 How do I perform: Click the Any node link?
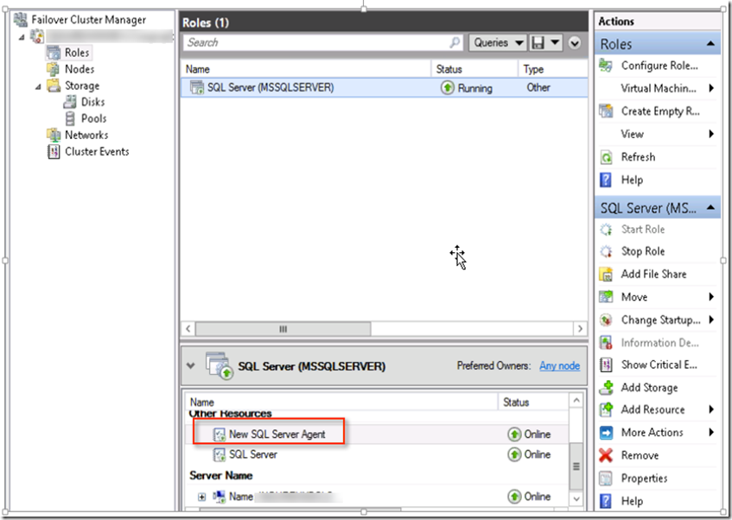point(559,366)
